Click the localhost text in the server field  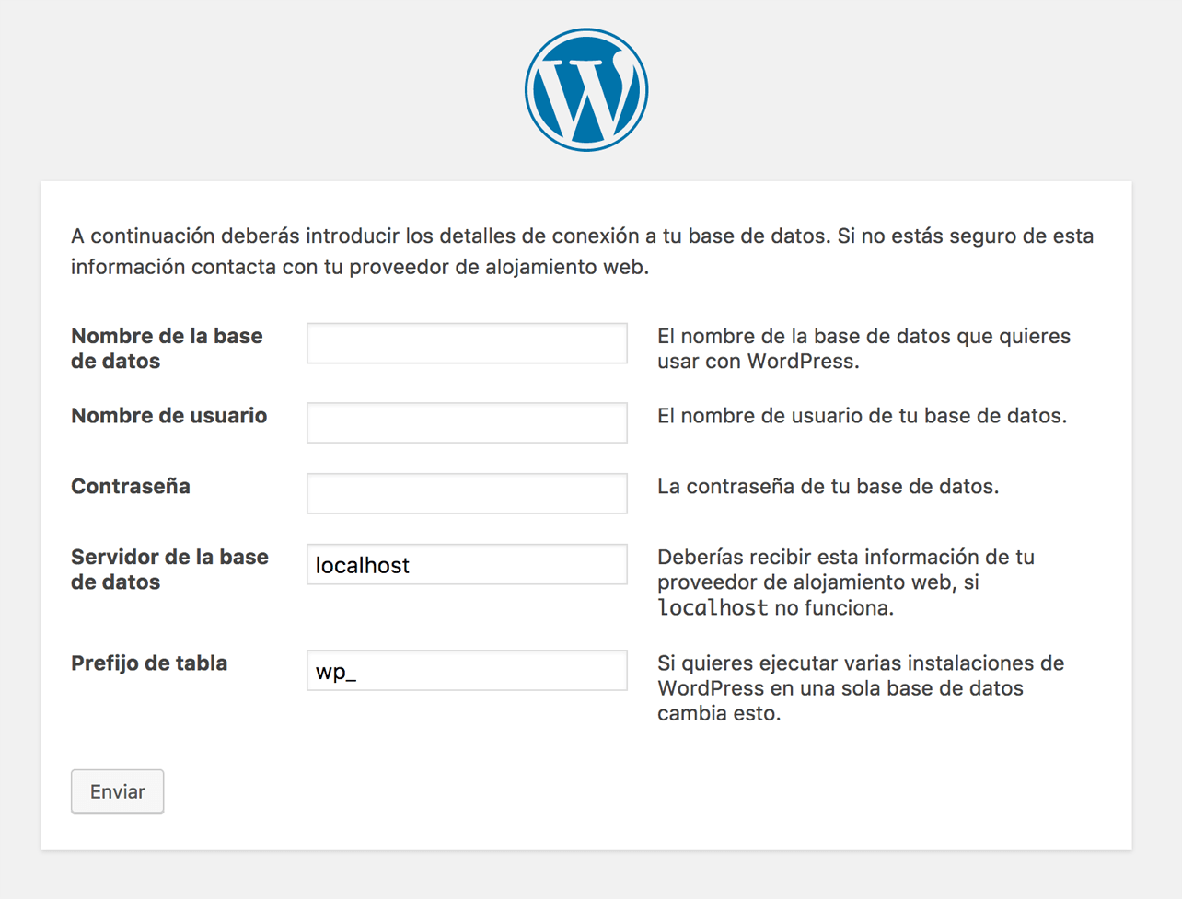(361, 564)
